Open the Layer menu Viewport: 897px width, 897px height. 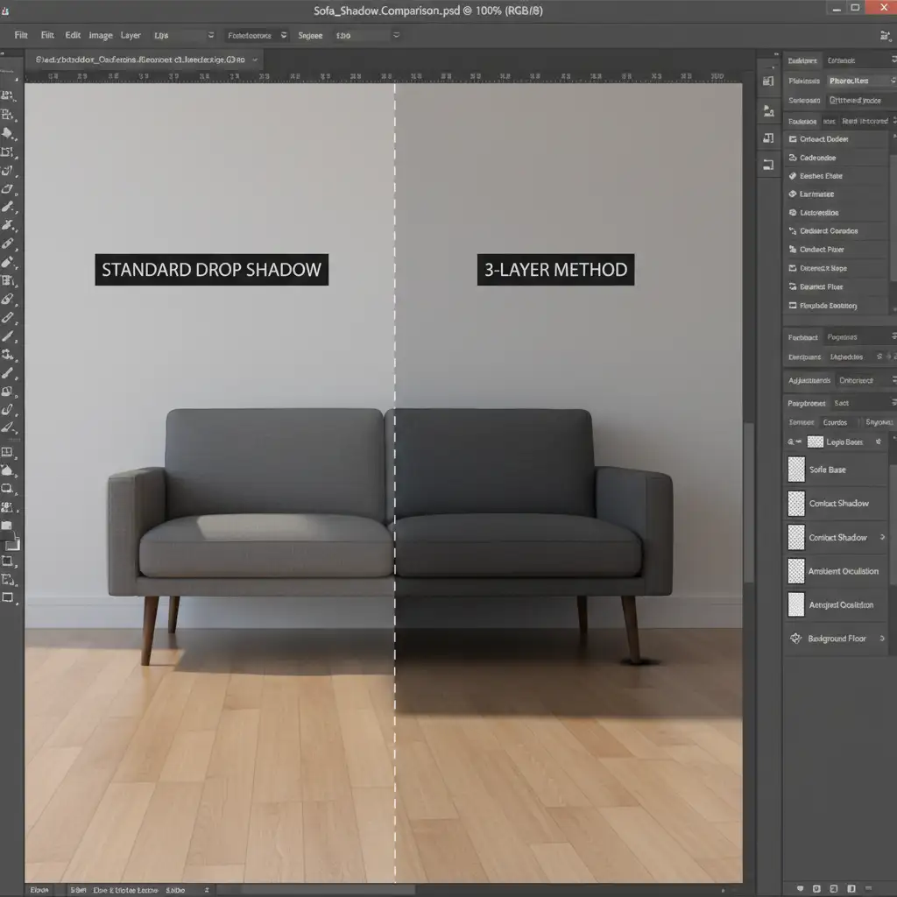[x=131, y=36]
